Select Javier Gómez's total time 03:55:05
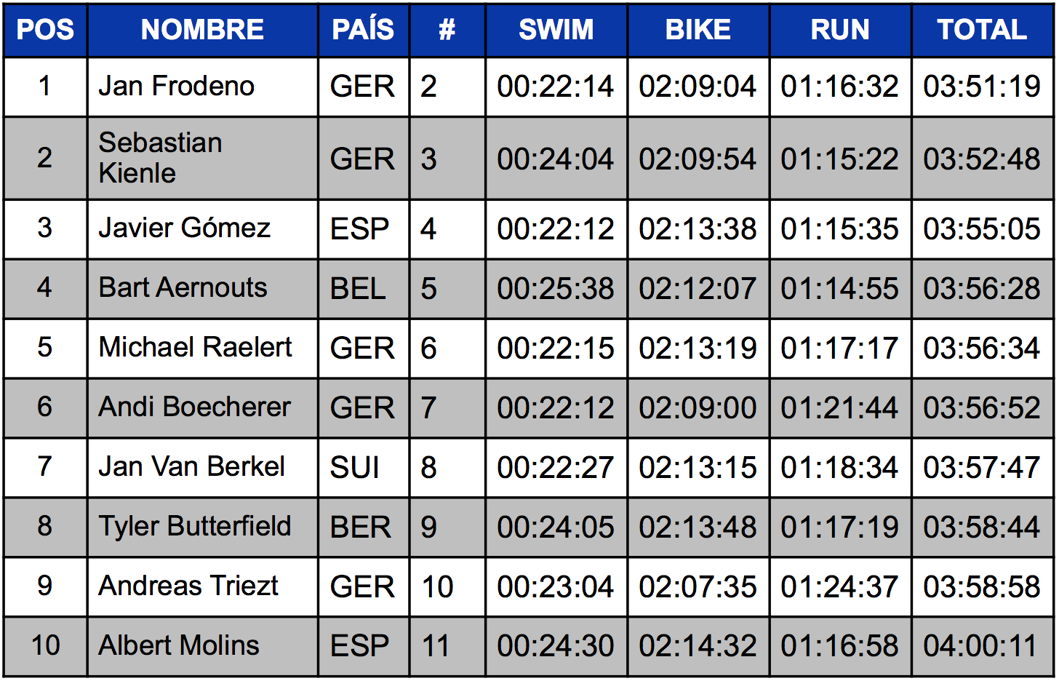Viewport: 1059px width, 681px height. 982,229
